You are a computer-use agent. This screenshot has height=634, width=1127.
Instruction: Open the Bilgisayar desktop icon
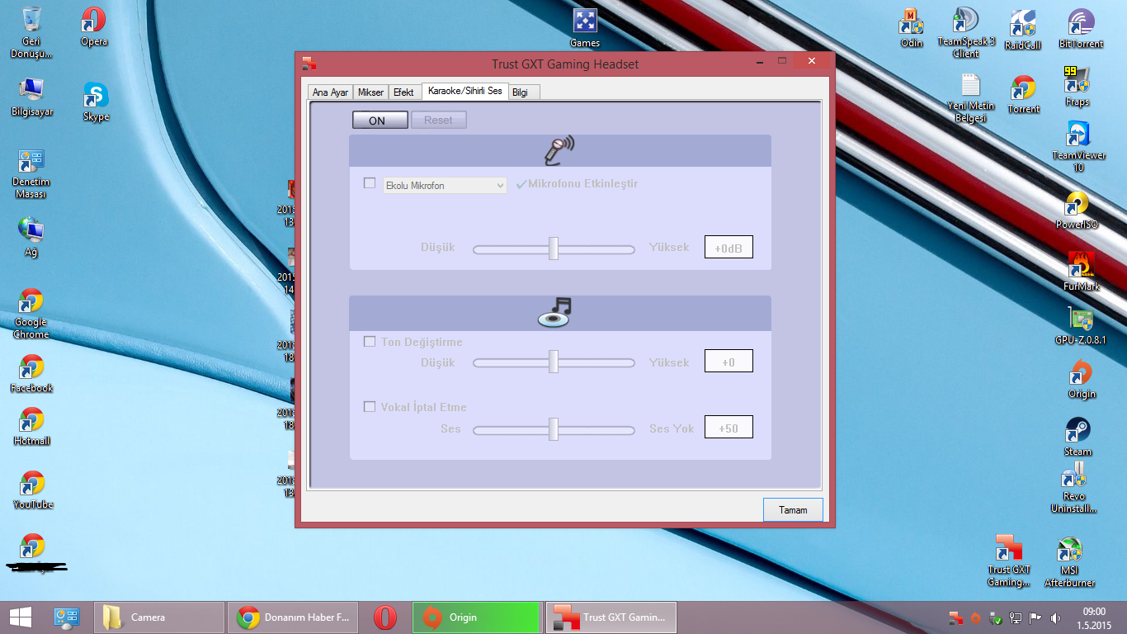click(32, 97)
